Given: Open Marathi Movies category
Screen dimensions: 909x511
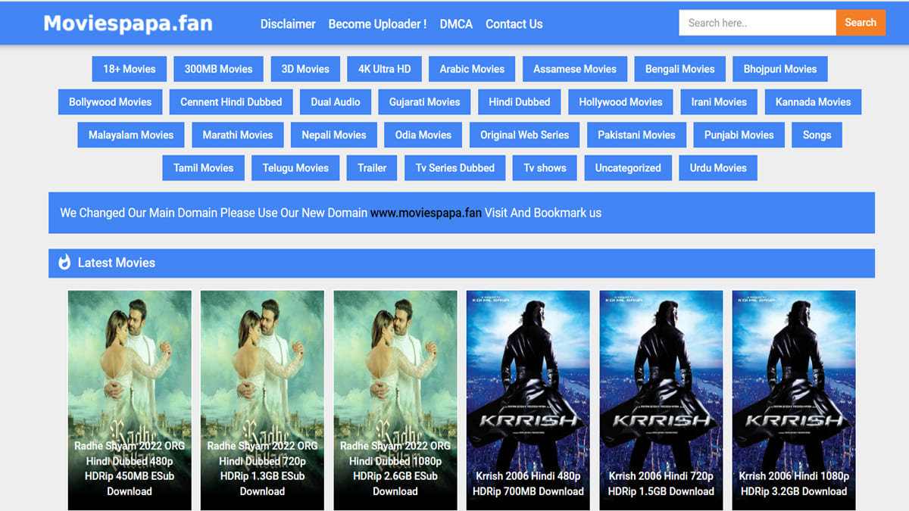Looking at the screenshot, I should click(x=238, y=136).
